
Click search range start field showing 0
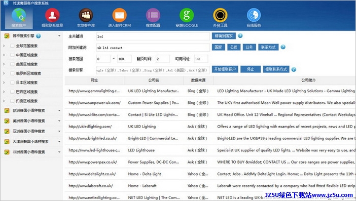tap(103, 59)
